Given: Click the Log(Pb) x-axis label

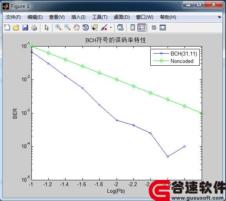Looking at the screenshot, I should [116, 191].
